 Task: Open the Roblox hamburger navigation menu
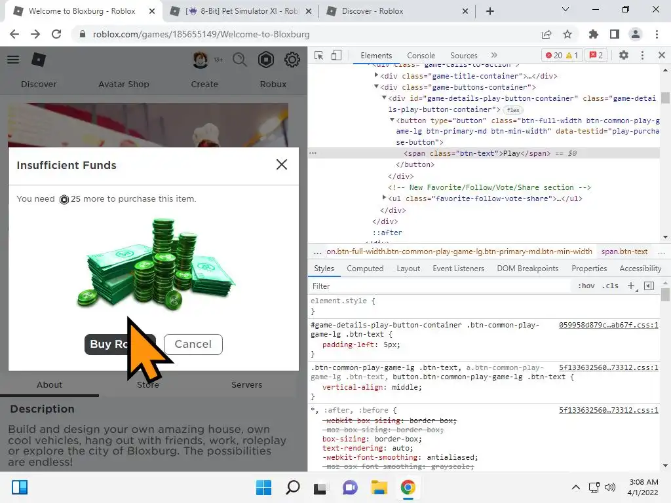(13, 60)
